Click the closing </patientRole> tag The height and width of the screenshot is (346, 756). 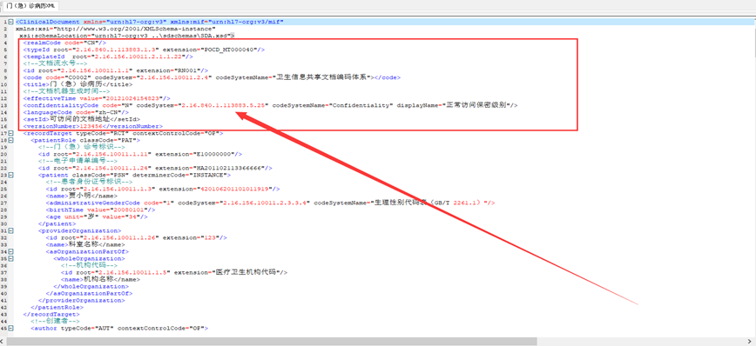pos(57,307)
